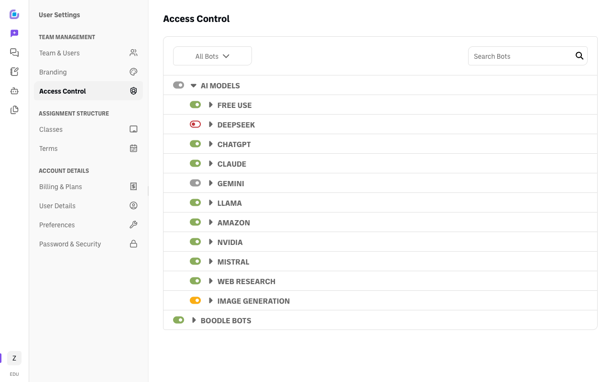The height and width of the screenshot is (382, 612).
Task: Toggle the LLAMA switch
Action: point(196,202)
